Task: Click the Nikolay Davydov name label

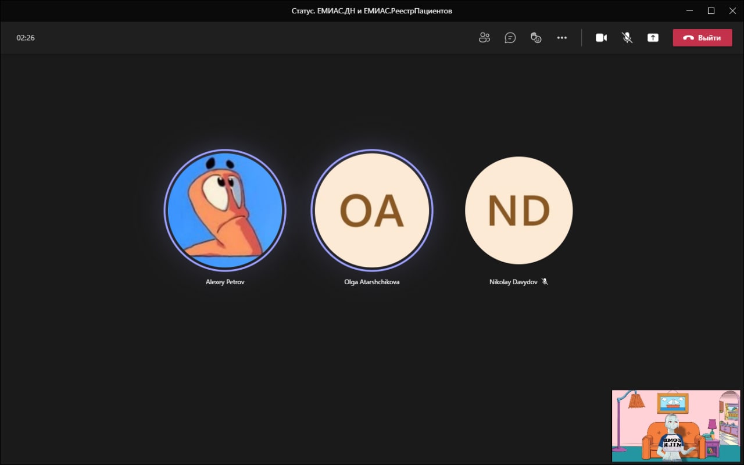Action: point(513,282)
